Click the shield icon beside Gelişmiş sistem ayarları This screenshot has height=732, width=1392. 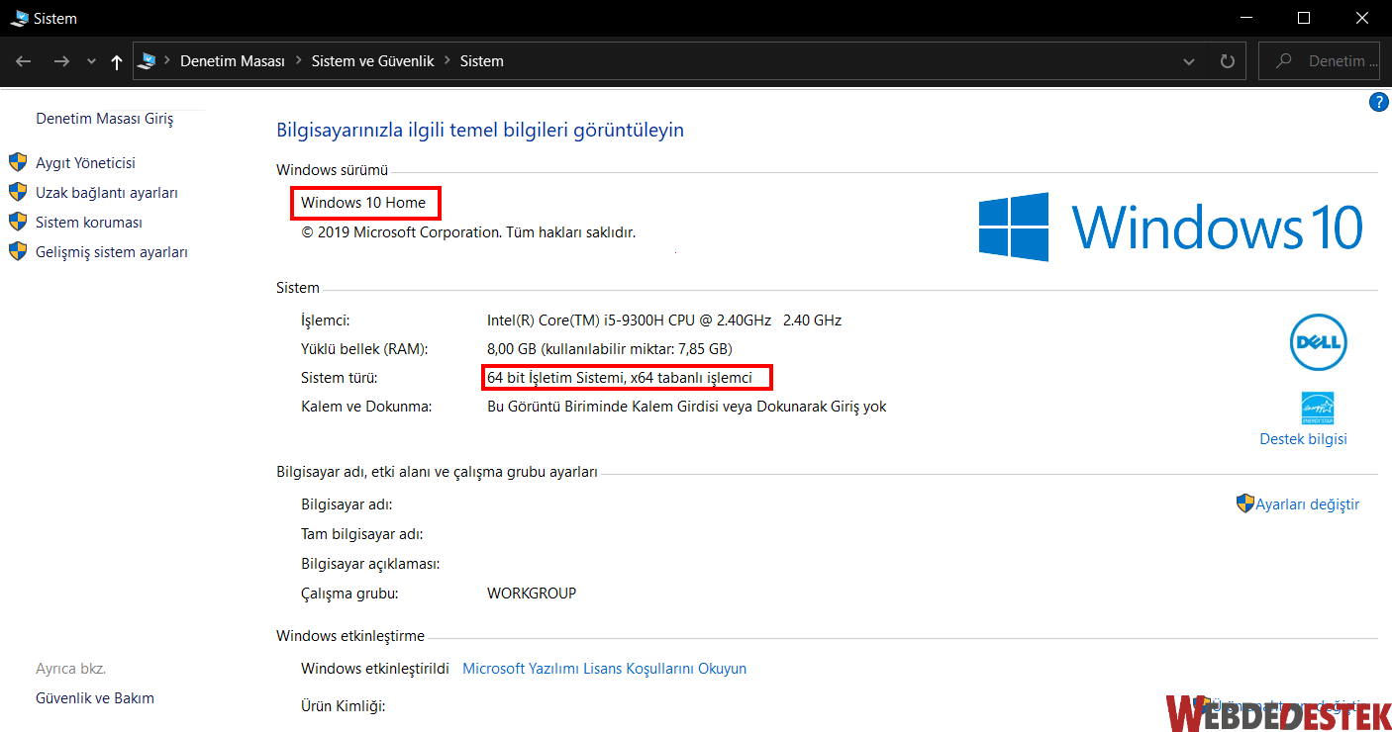18,251
